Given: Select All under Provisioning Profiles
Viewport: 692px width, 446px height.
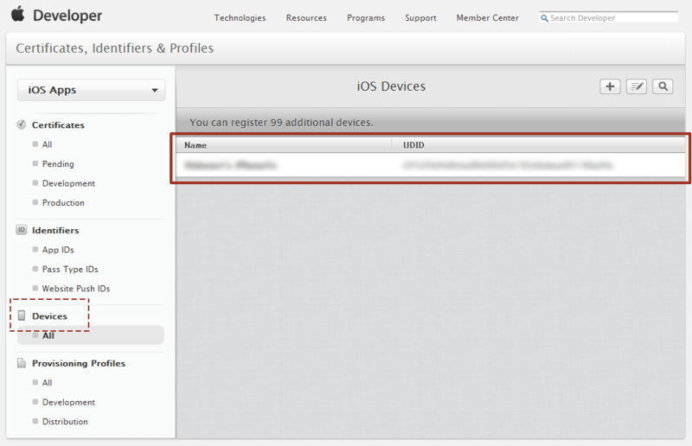Looking at the screenshot, I should [47, 383].
